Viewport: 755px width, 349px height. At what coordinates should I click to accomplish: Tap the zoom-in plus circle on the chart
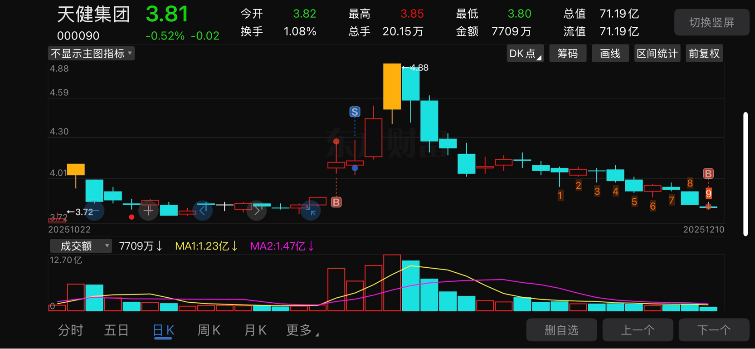(148, 211)
